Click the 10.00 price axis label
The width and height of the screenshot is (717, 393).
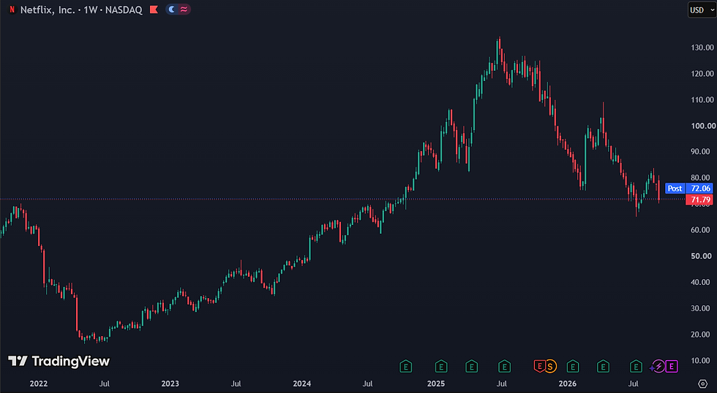[700, 361]
